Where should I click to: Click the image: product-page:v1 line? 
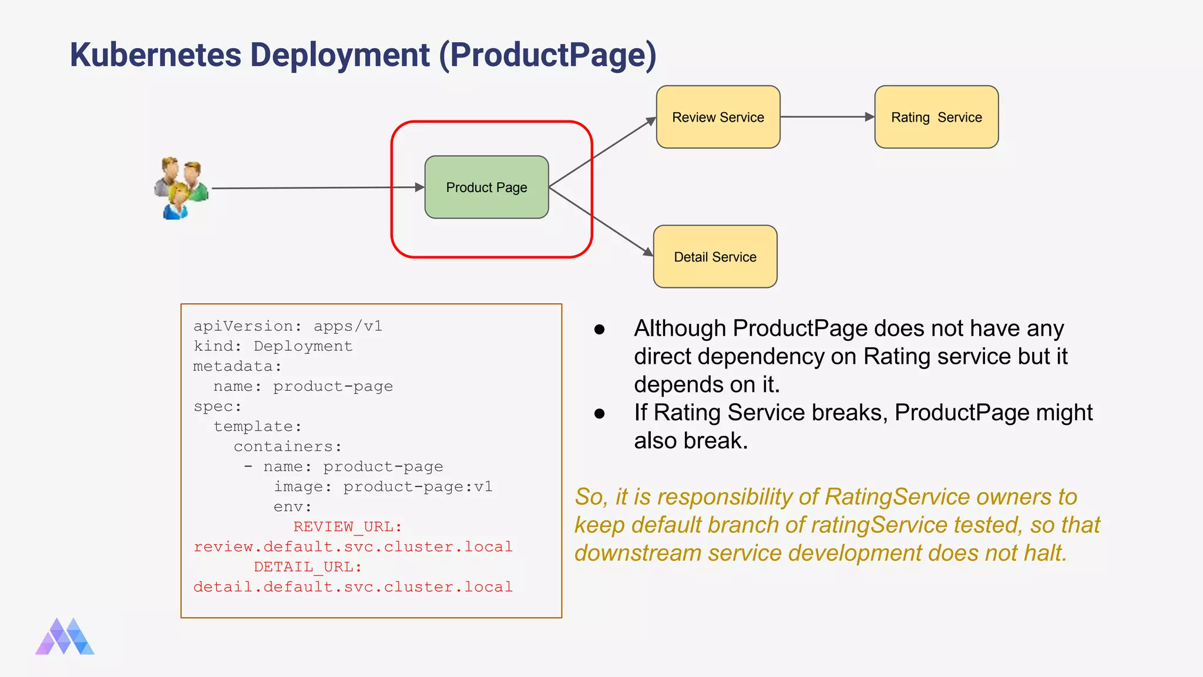coord(382,487)
